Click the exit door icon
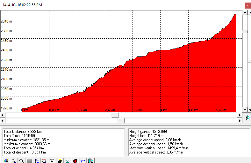 coord(90,161)
